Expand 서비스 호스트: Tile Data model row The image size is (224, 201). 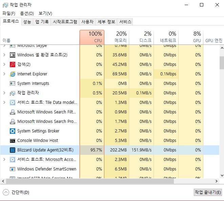[x=4, y=102]
